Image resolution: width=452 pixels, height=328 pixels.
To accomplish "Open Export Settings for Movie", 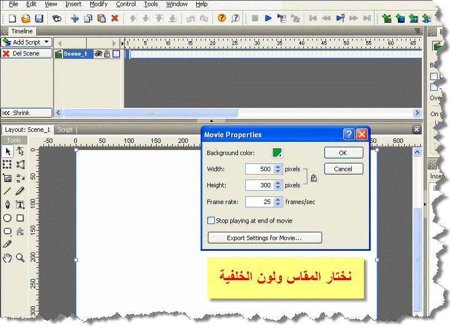I will click(x=265, y=238).
